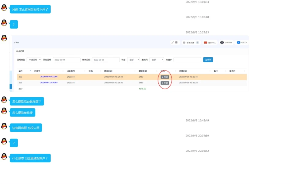This screenshot has width=292, height=184.
Task: Click the 作废 status button in row 266
Action: tap(165, 77)
